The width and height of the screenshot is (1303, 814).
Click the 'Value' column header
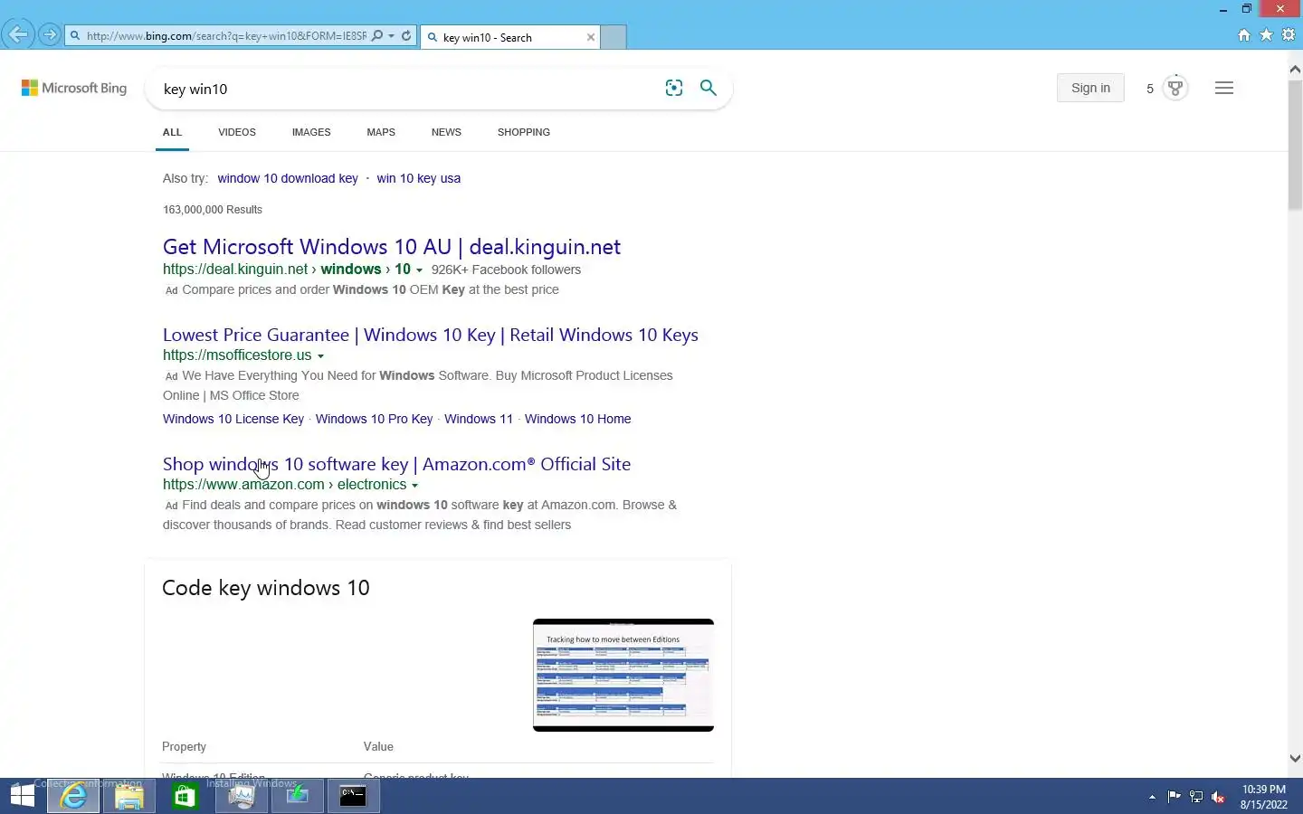(x=378, y=746)
